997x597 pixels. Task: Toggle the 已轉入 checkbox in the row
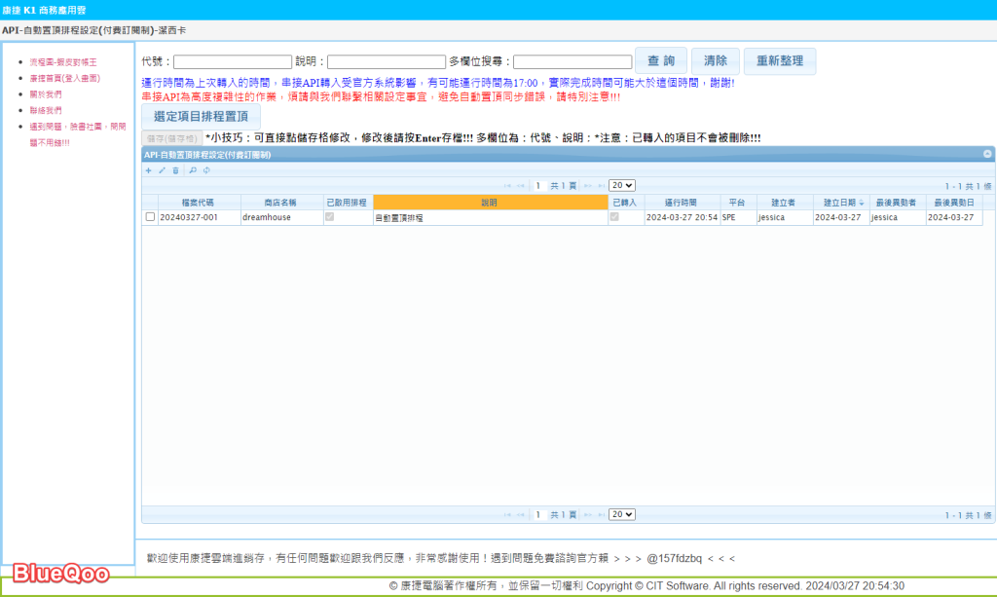614,217
